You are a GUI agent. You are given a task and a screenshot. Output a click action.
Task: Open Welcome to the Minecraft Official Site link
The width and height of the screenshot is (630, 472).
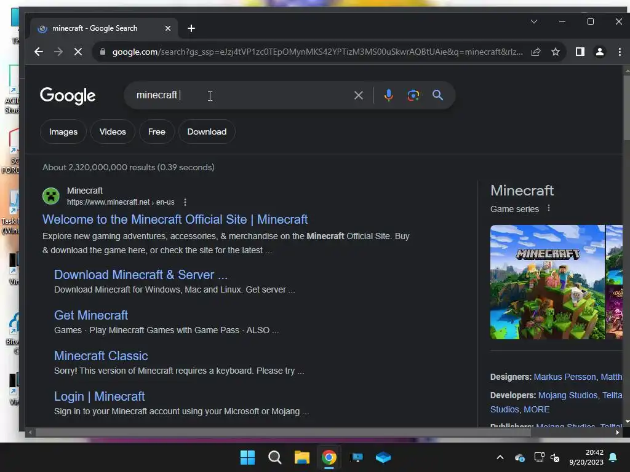click(x=175, y=219)
